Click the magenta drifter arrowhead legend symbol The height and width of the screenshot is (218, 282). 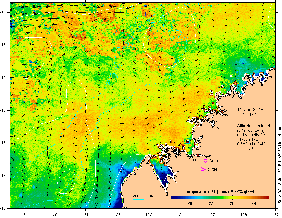coord(203,169)
